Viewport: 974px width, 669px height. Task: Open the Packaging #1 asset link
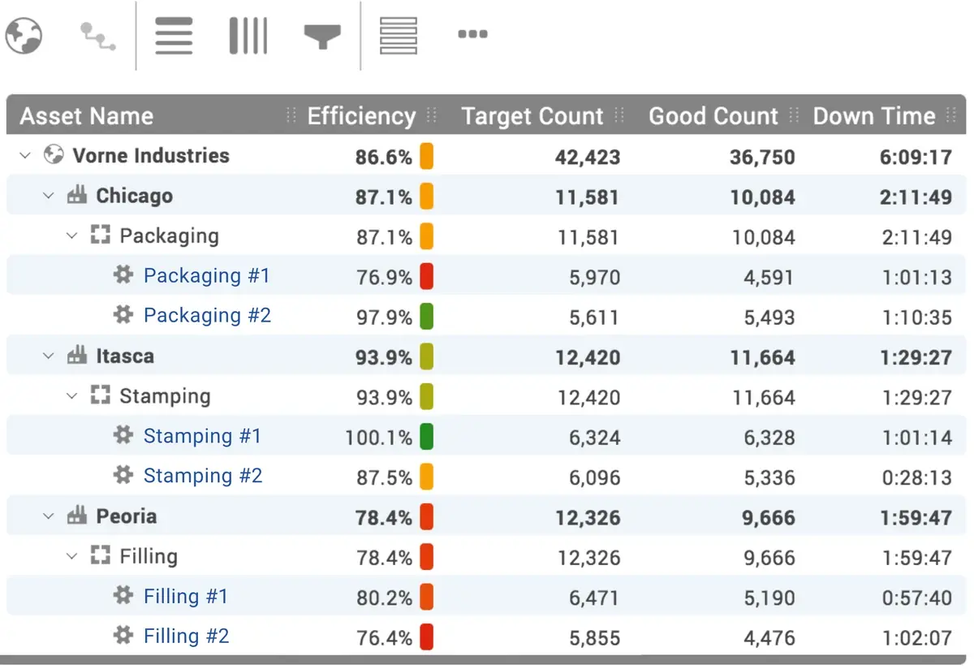pyautogui.click(x=207, y=275)
